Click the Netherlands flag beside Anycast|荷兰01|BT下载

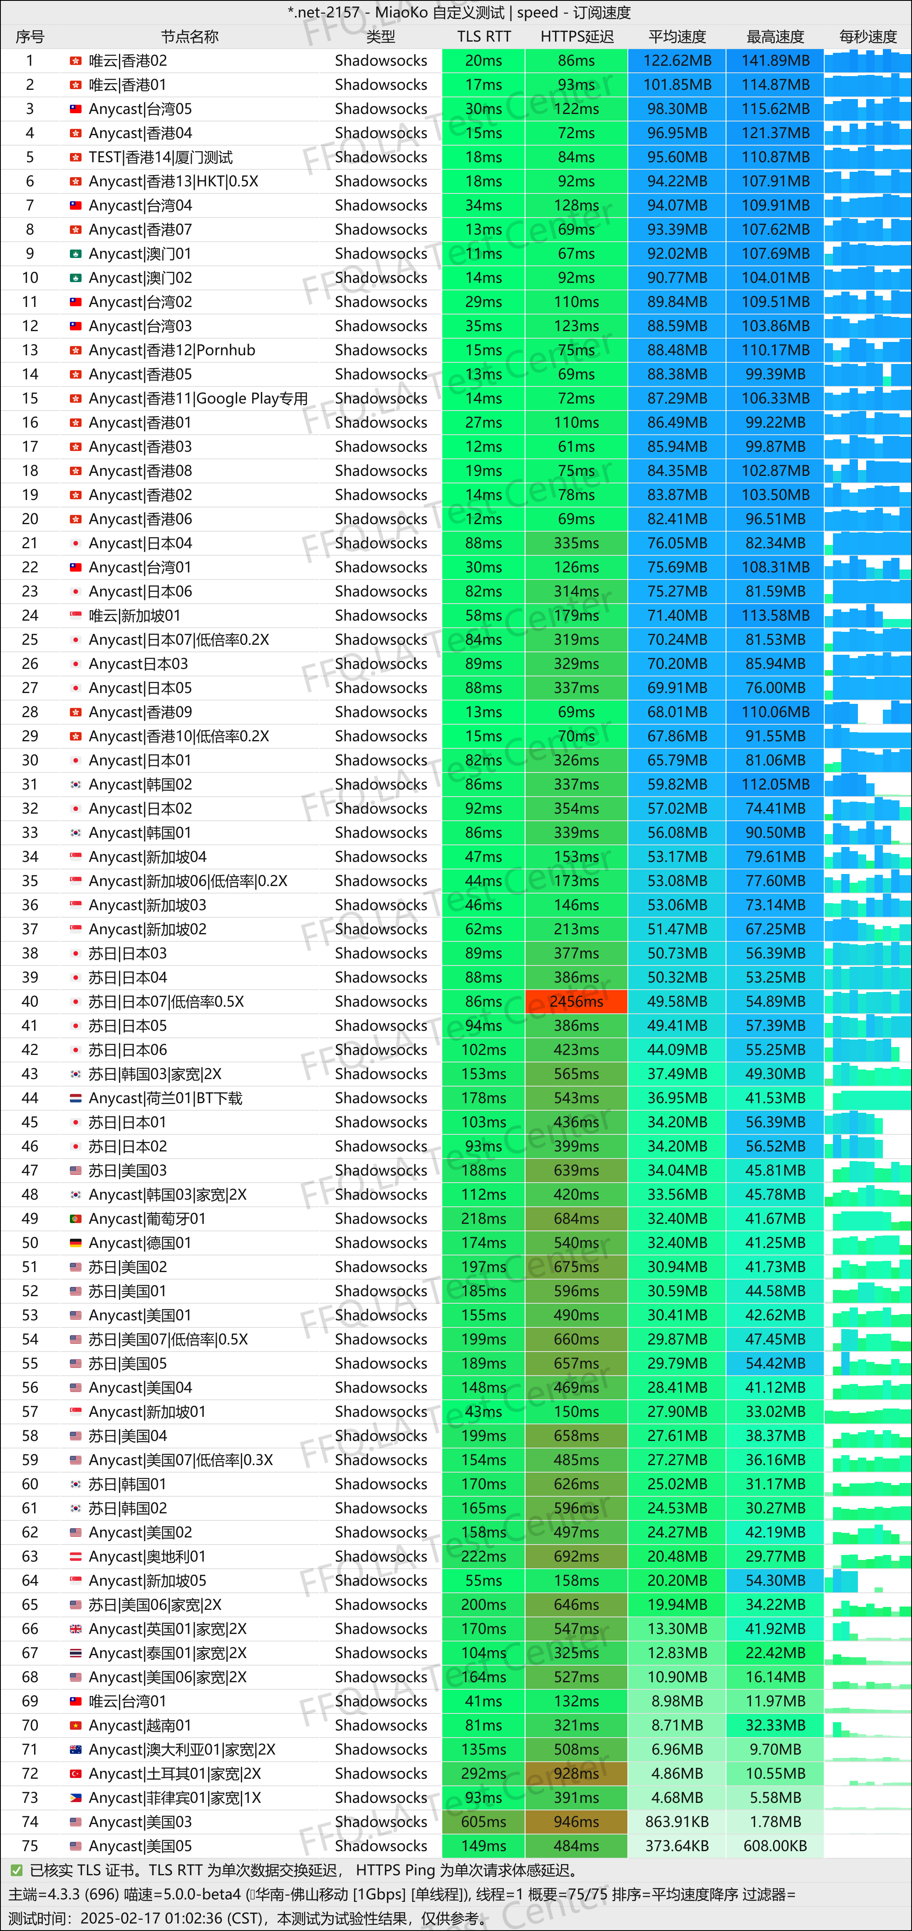pos(76,1098)
